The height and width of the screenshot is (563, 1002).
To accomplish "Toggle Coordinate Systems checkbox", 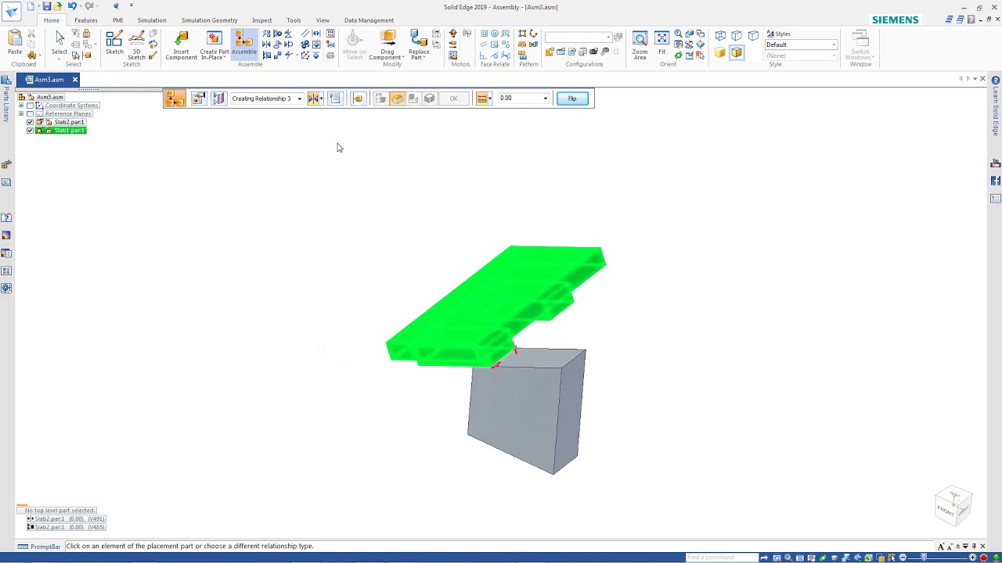I will (31, 106).
